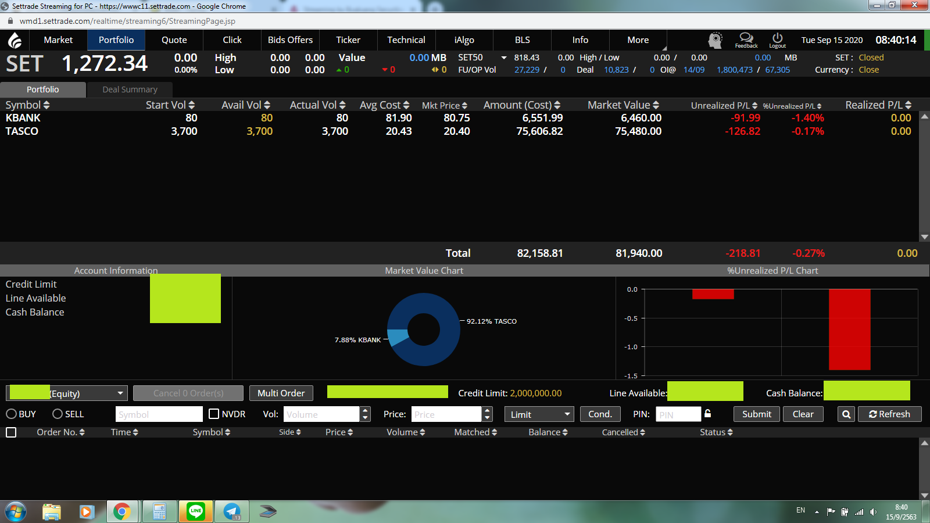Click the Symbol input field
This screenshot has height=523, width=930.
point(159,414)
